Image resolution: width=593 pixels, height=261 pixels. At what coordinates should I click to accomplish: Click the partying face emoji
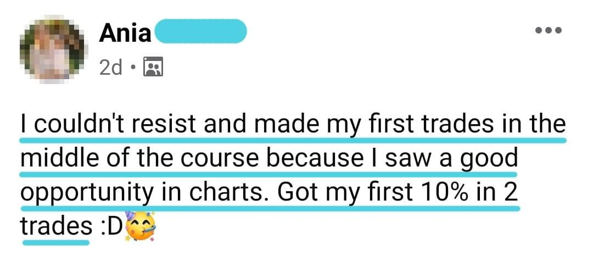click(139, 226)
